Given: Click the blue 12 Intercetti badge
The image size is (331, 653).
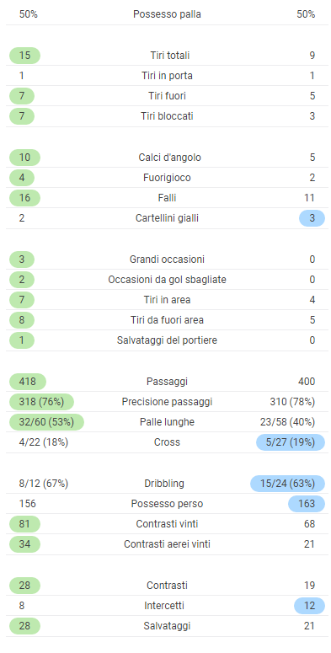Looking at the screenshot, I should coord(309,606).
